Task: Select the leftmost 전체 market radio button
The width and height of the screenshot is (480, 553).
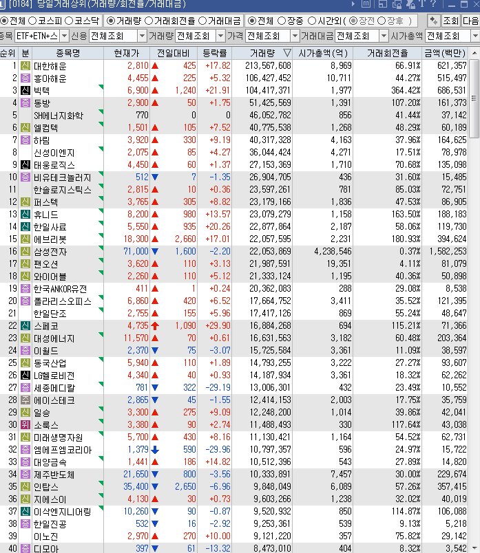Action: pyautogui.click(x=4, y=21)
